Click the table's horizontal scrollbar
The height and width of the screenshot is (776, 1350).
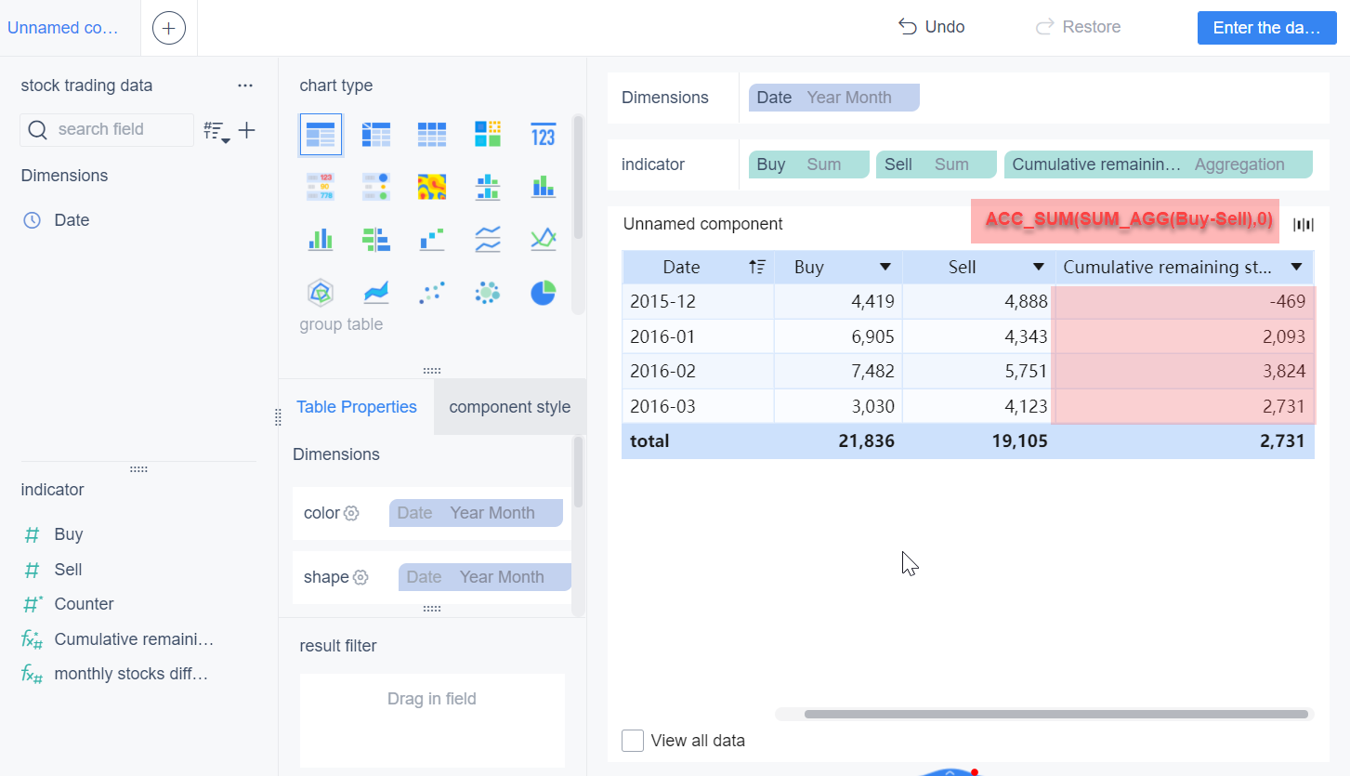[x=1056, y=715]
